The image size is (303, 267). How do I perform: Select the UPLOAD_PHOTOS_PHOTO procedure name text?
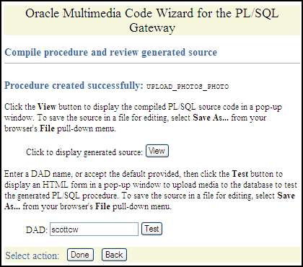tap(188, 87)
